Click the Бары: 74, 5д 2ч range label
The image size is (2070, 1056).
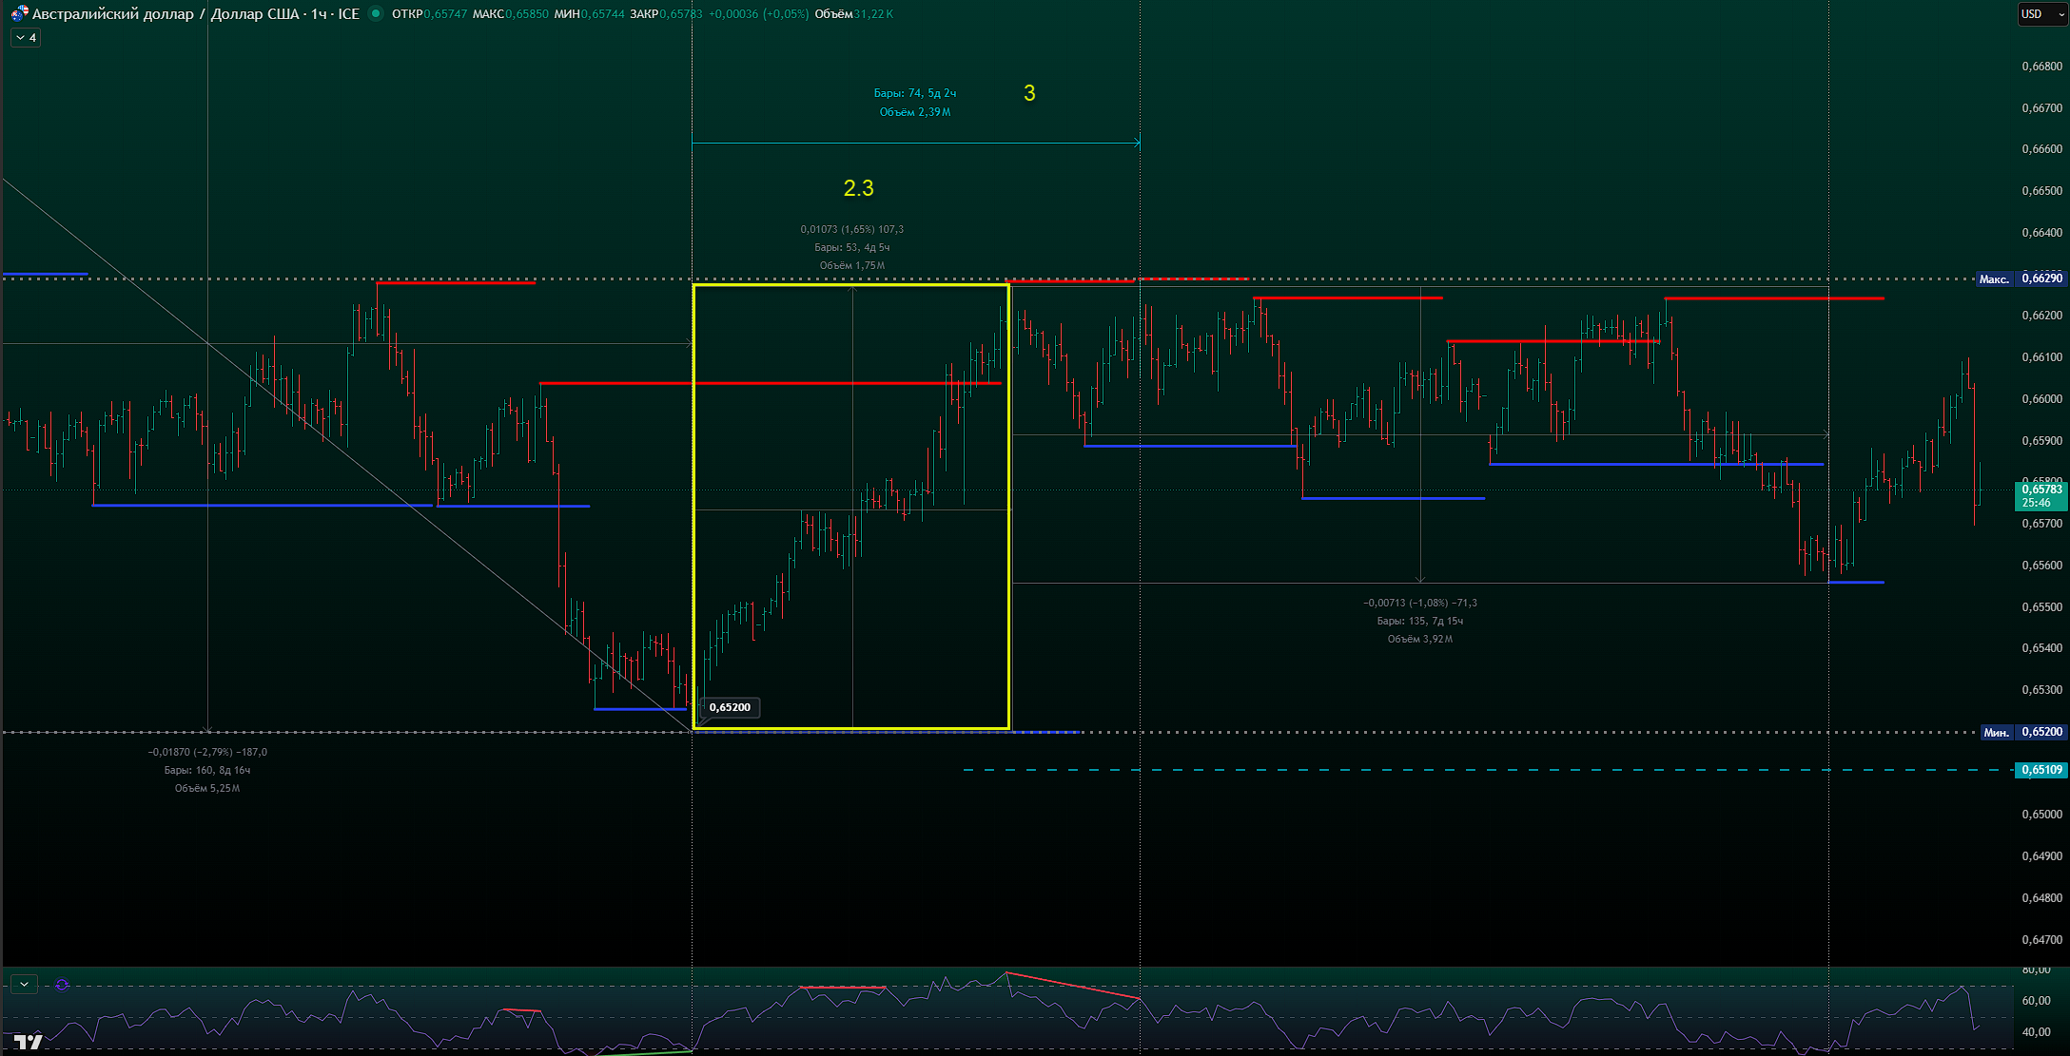[914, 93]
